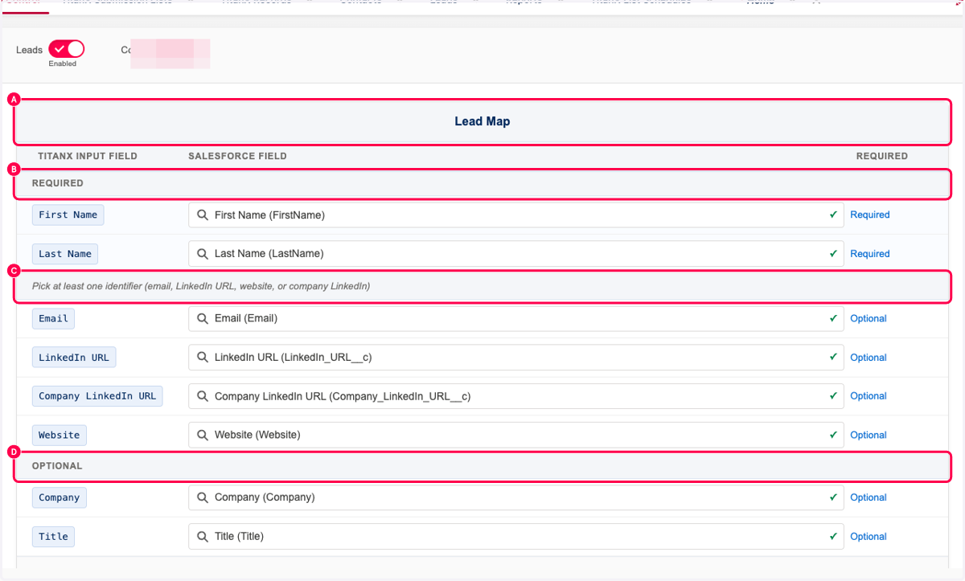Image resolution: width=965 pixels, height=581 pixels.
Task: Open the Website (Website) Salesforce field picker
Action: [516, 435]
